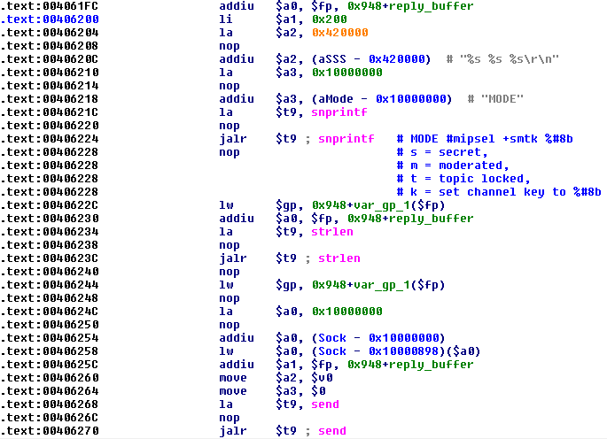
Task: Select address .text:00406204
Action: (50, 33)
